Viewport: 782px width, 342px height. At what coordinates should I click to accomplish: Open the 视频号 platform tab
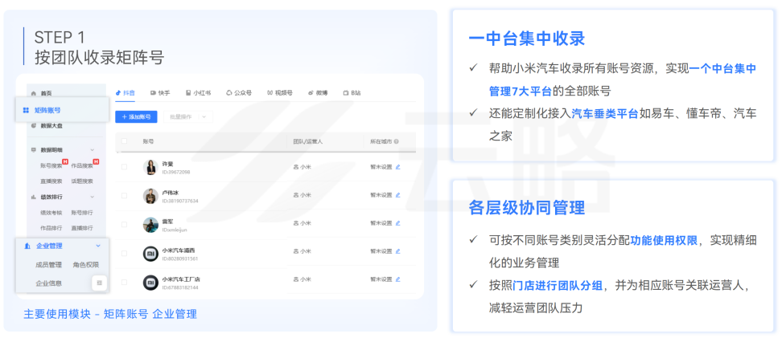tap(280, 93)
